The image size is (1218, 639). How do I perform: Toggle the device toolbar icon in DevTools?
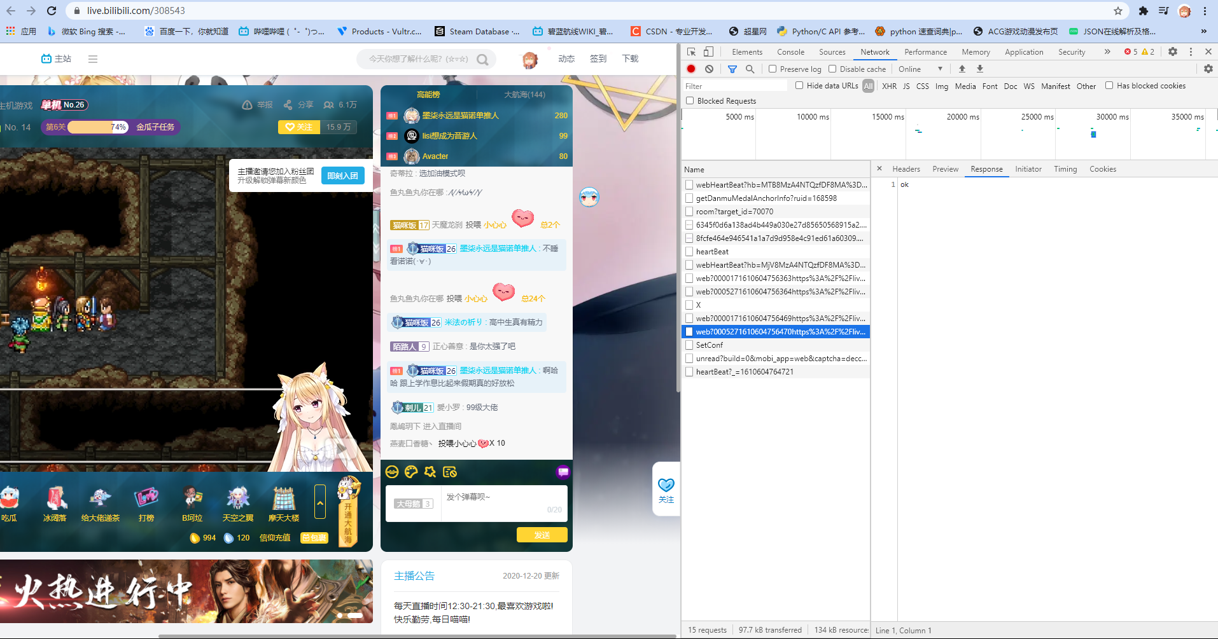[708, 52]
